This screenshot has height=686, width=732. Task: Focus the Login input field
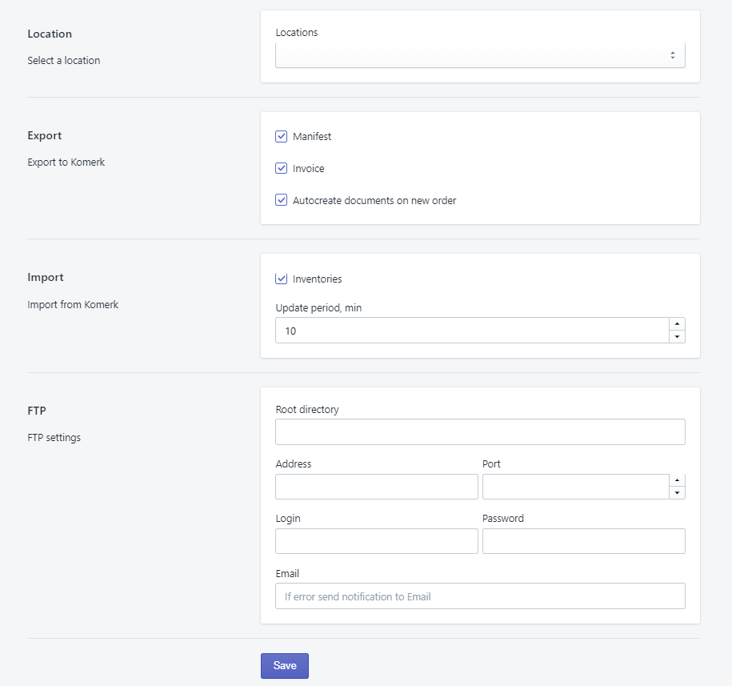[376, 541]
